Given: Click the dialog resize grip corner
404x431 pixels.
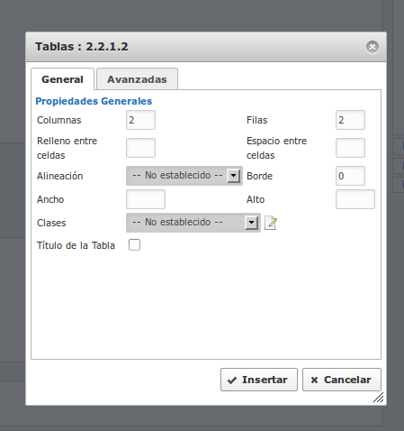Looking at the screenshot, I should point(379,398).
